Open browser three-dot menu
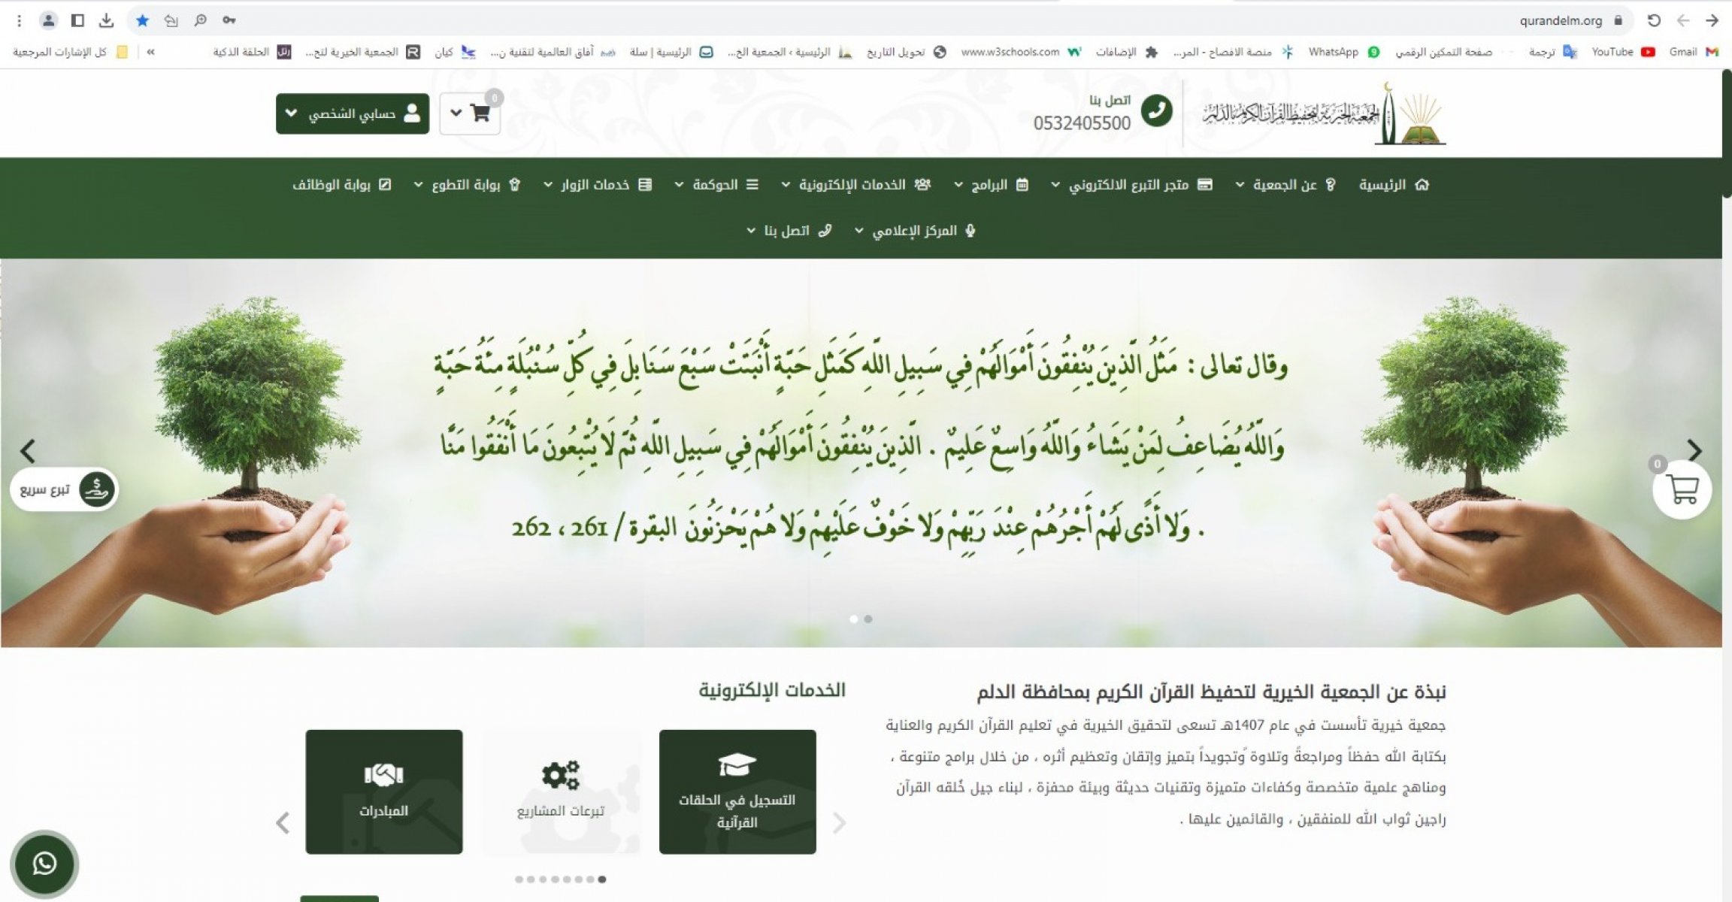The image size is (1732, 902). coord(20,20)
